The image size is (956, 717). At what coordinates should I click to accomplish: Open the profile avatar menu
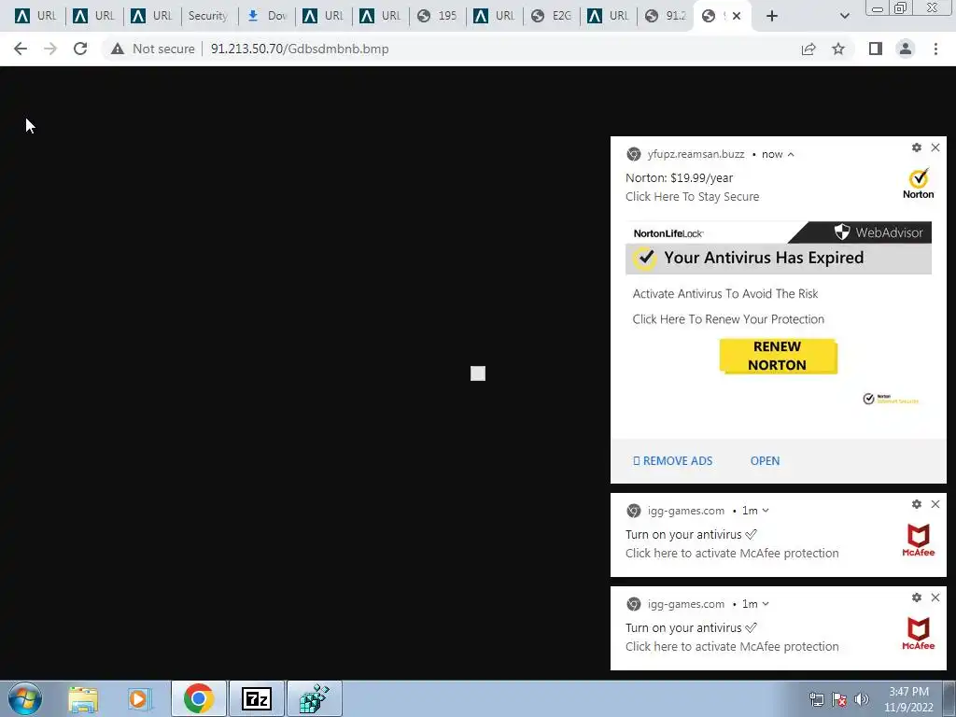[906, 49]
